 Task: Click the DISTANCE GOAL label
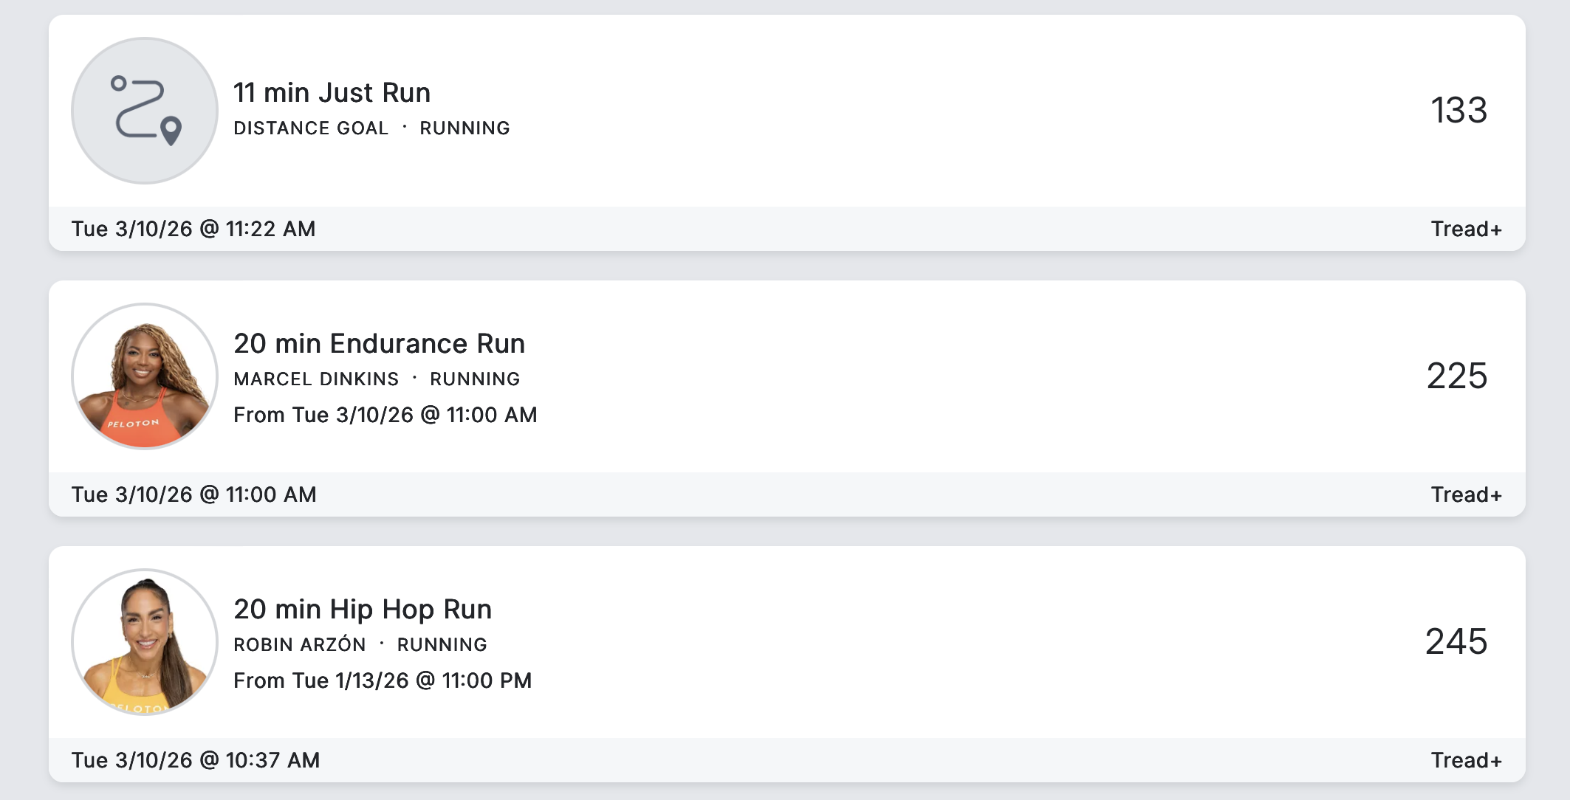[311, 128]
